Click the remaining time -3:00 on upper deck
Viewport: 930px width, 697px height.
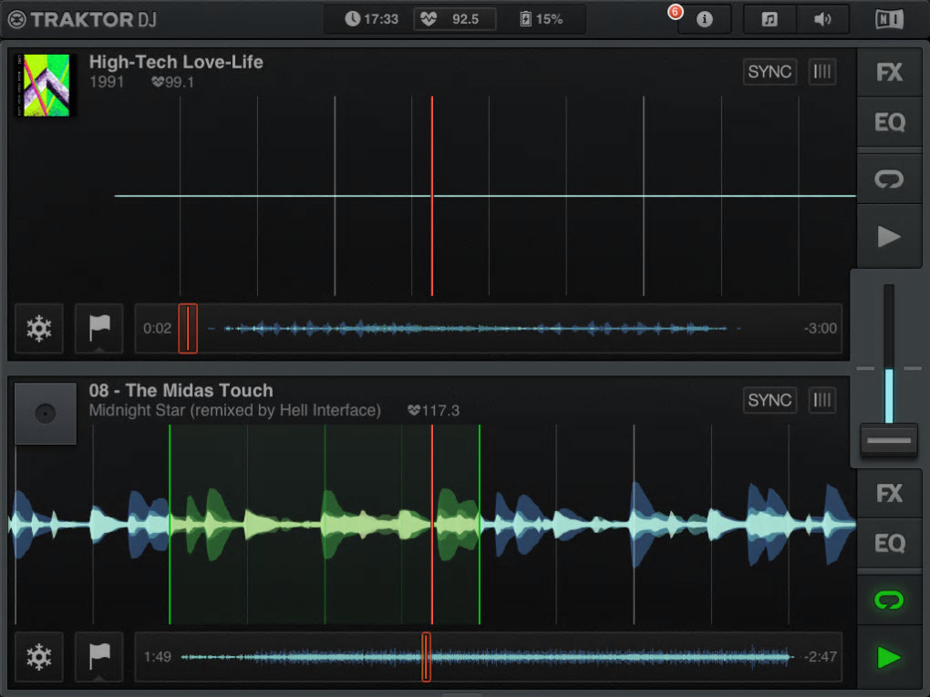[821, 328]
